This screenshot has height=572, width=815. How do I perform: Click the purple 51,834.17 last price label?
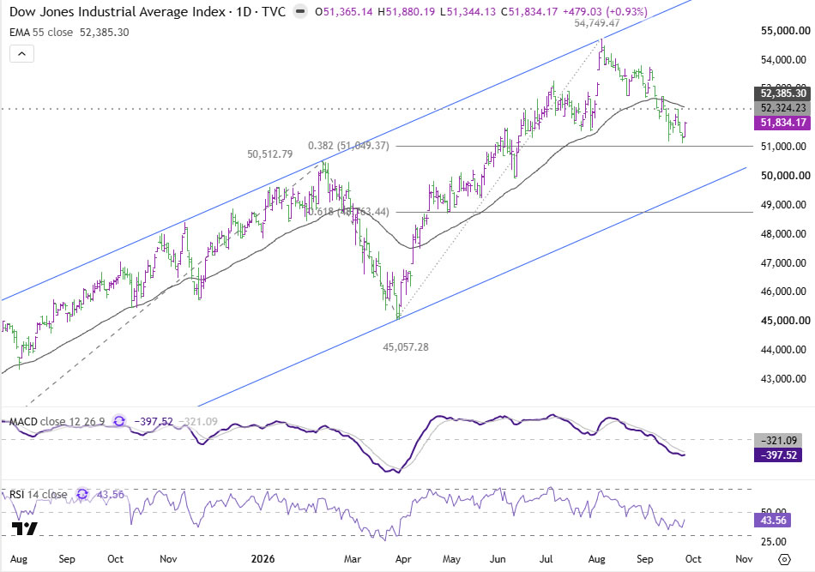(x=782, y=123)
